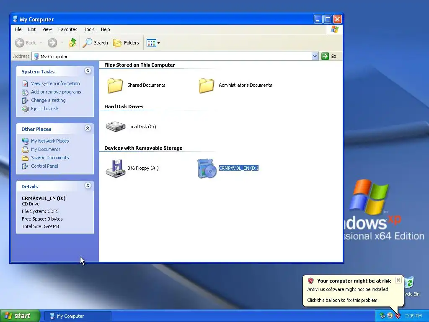Go up one folder level

click(x=72, y=43)
